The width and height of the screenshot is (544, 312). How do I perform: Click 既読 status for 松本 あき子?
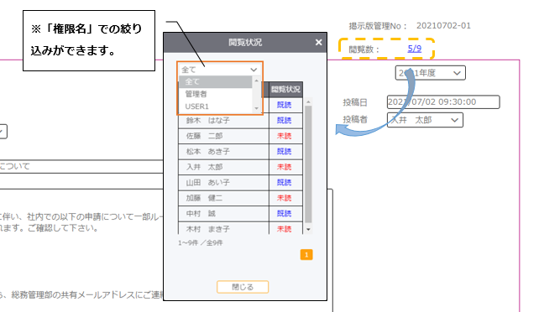click(x=284, y=152)
